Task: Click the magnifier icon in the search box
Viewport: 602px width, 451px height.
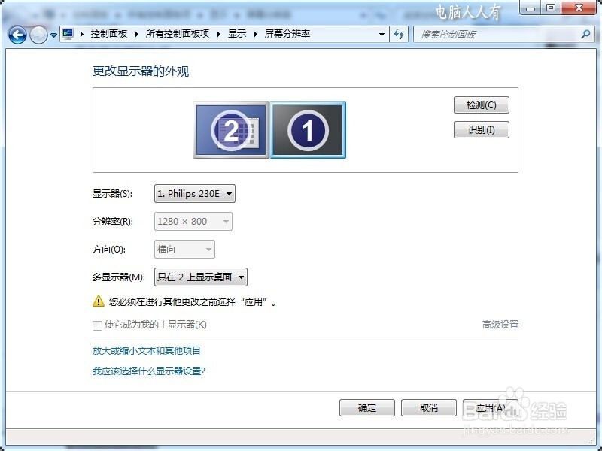Action: (x=583, y=34)
